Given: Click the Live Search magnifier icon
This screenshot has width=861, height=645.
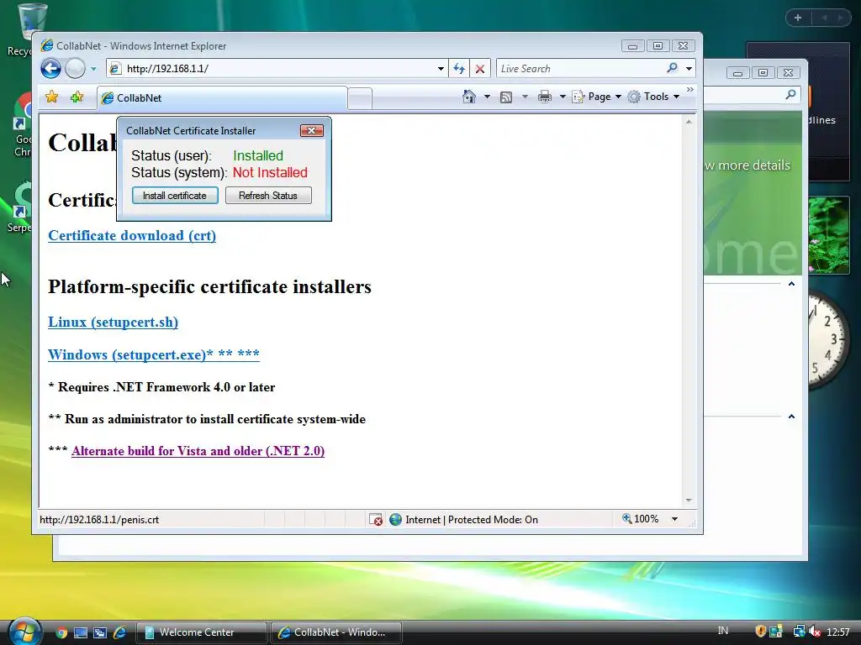Looking at the screenshot, I should tap(672, 68).
